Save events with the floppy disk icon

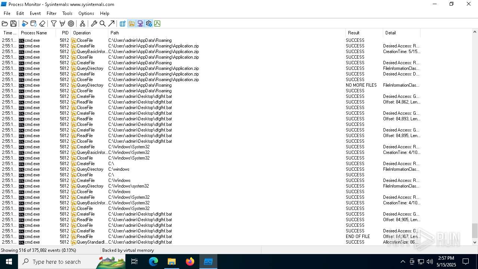13,24
